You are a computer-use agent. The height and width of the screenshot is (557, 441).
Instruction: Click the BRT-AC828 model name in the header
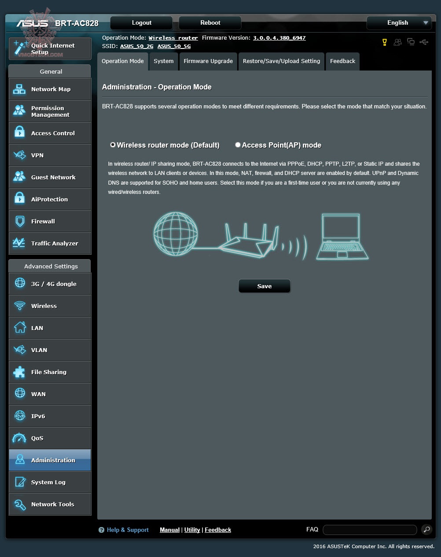coord(77,23)
